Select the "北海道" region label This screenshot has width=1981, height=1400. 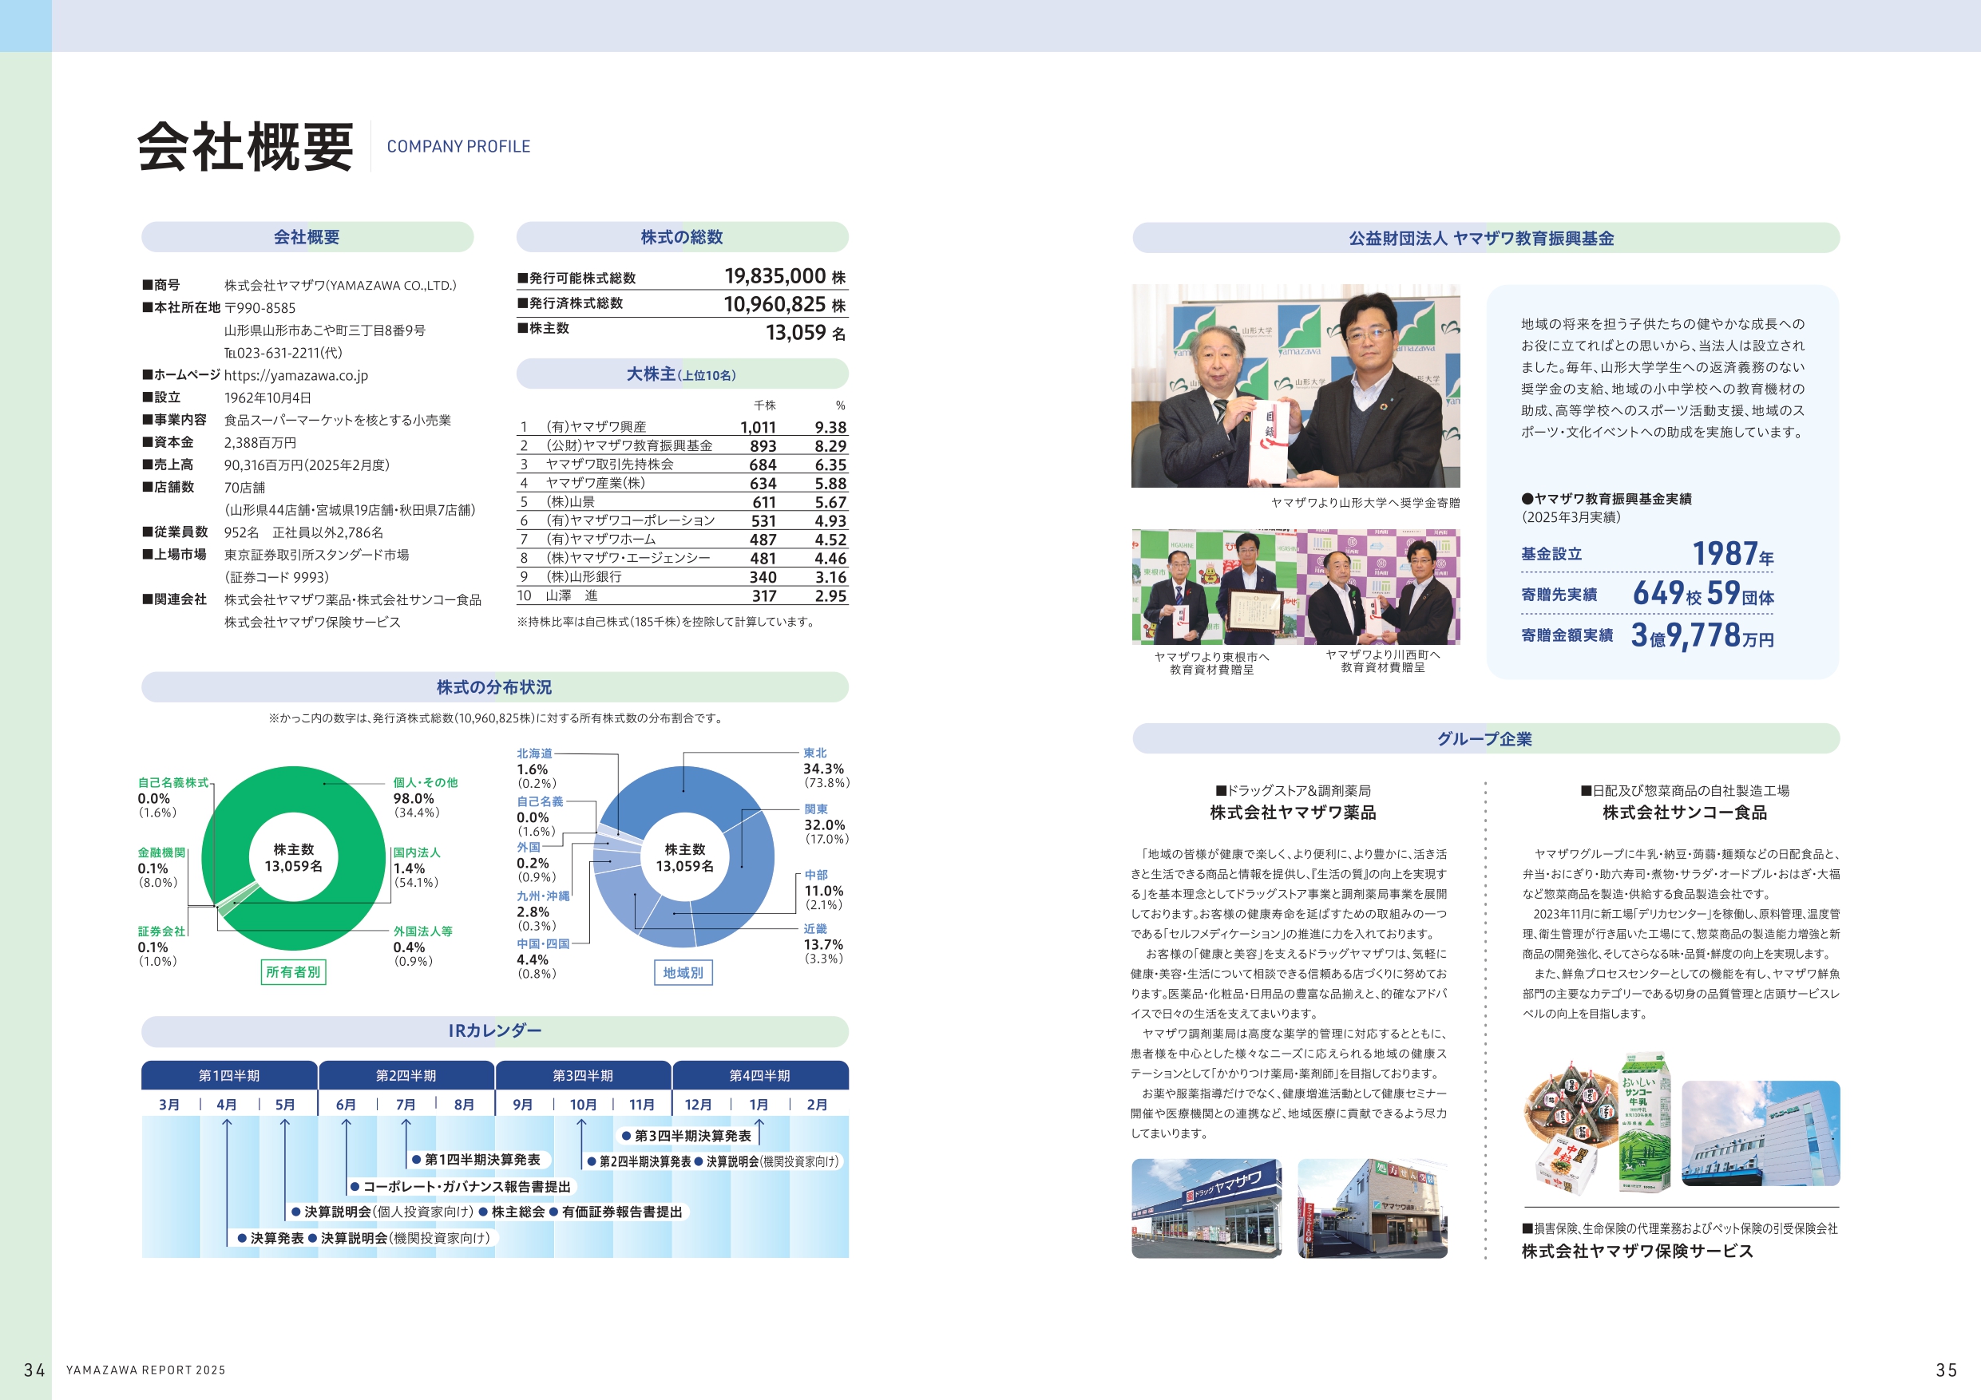[535, 754]
